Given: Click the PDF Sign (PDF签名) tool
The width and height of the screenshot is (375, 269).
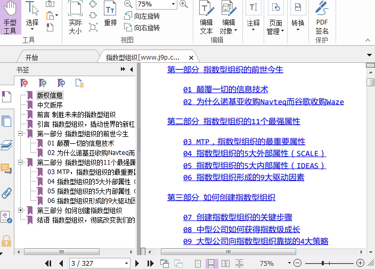Looking at the screenshot, I should coord(322,18).
